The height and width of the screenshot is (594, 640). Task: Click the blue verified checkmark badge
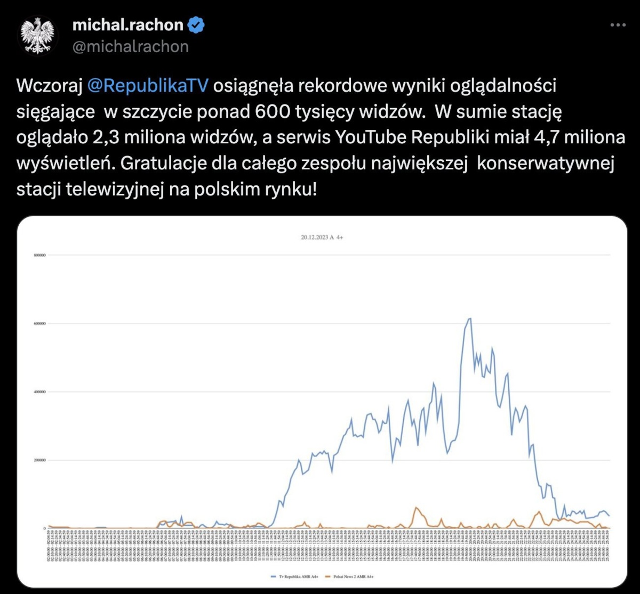[197, 25]
